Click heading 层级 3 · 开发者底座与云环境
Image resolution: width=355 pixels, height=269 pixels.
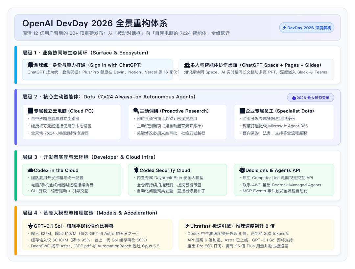(x=89, y=157)
